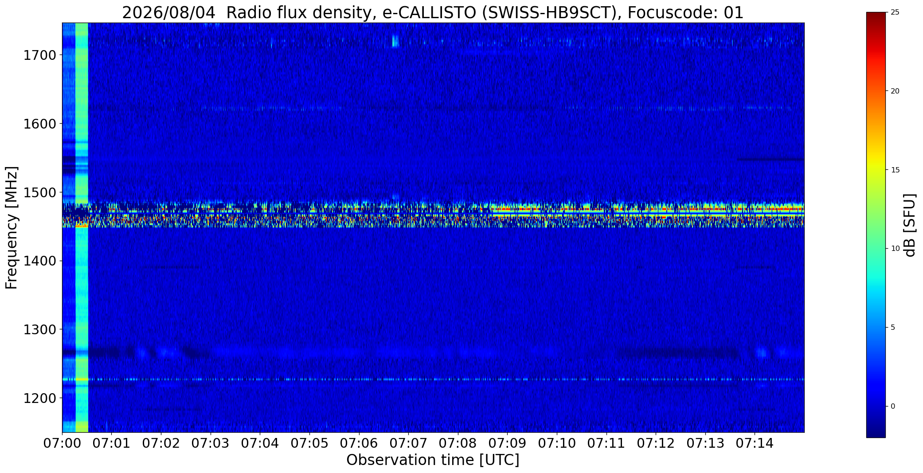This screenshot has width=923, height=473.
Task: Select the 07:05 time axis label
Action: pos(309,443)
